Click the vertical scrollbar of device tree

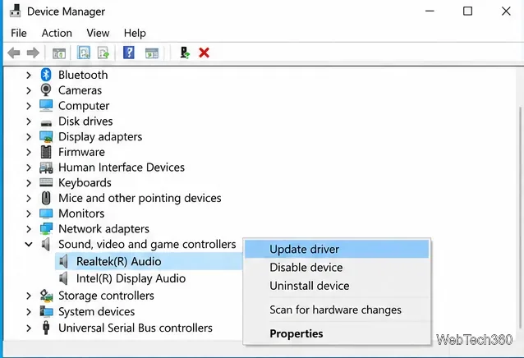(520, 217)
